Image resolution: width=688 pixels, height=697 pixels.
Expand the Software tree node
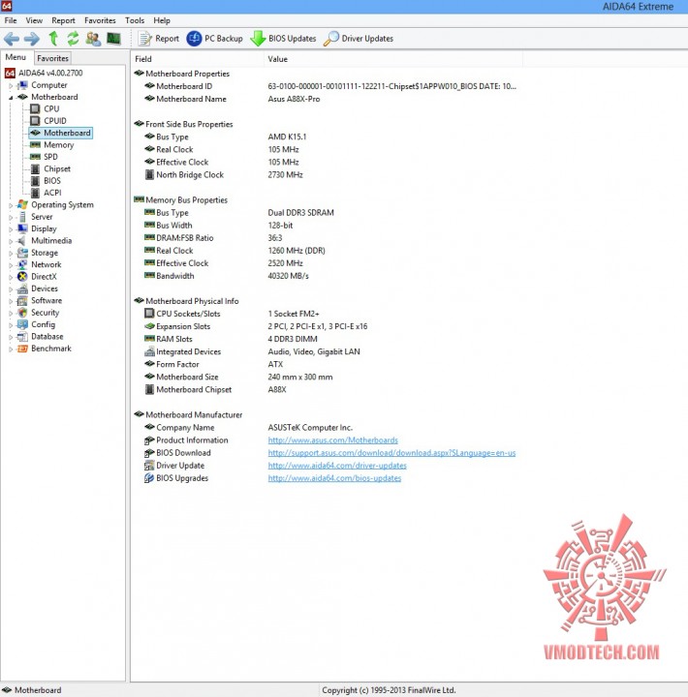coord(11,301)
